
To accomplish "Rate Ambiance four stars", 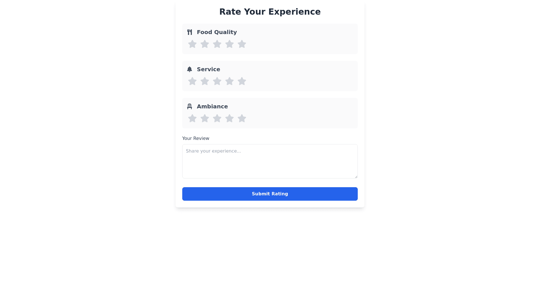I will tap(229, 119).
